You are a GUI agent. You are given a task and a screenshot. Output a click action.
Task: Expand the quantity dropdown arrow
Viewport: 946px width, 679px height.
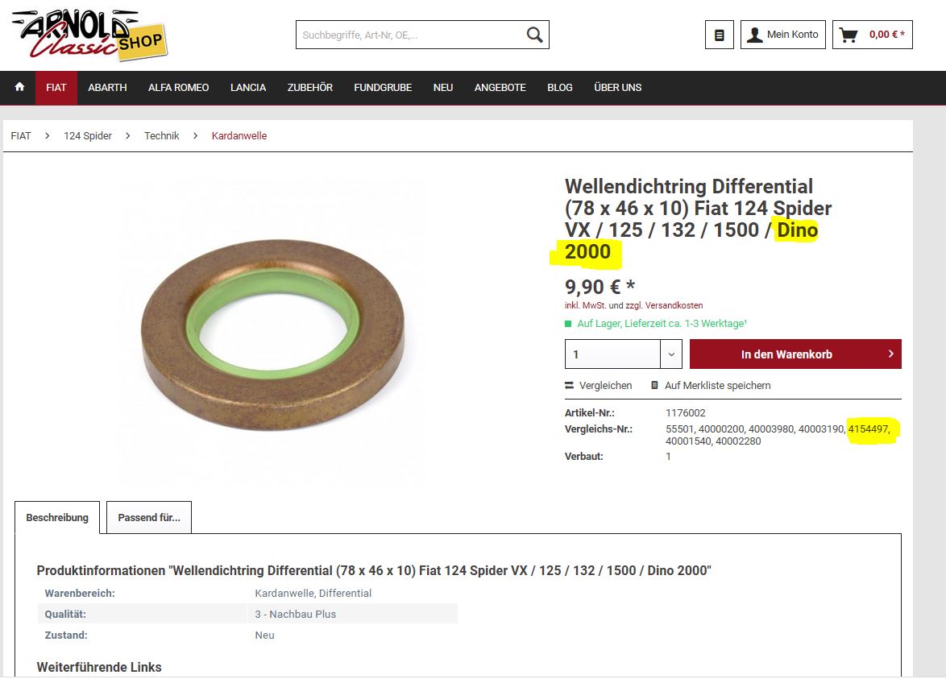coord(671,354)
